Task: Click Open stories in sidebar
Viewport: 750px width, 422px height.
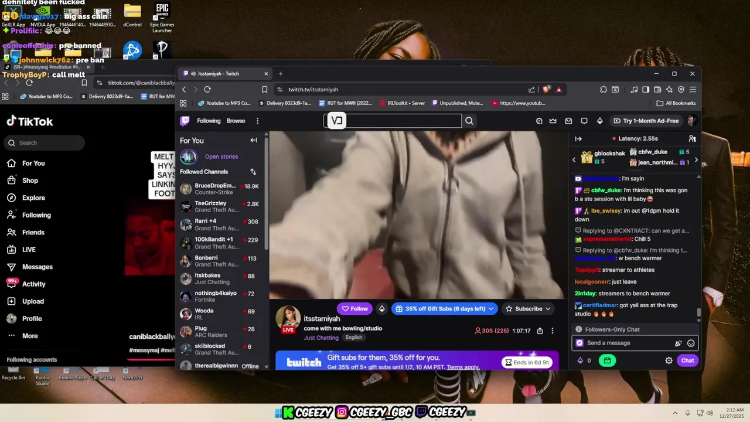Action: click(221, 156)
